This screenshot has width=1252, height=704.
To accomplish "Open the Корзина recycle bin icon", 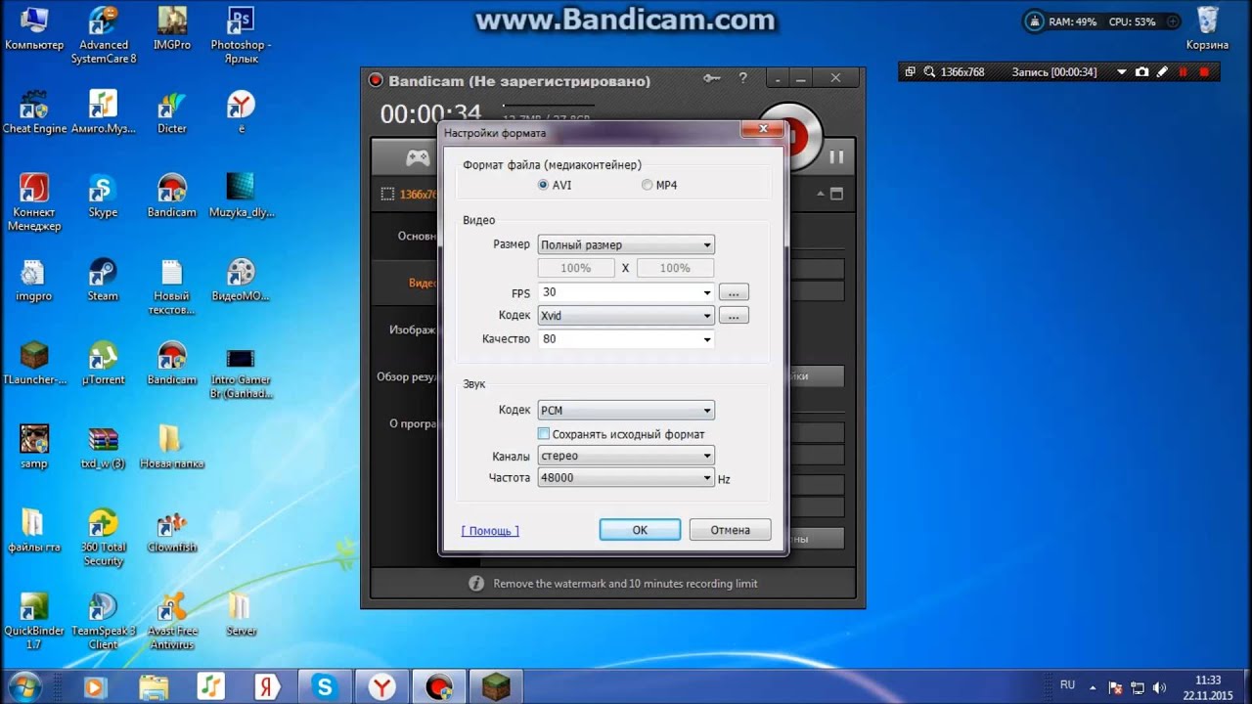I will 1207,27.
